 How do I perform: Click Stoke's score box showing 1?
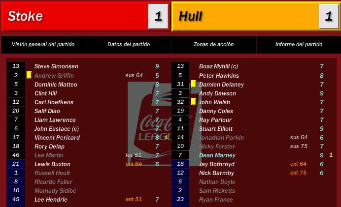[158, 16]
